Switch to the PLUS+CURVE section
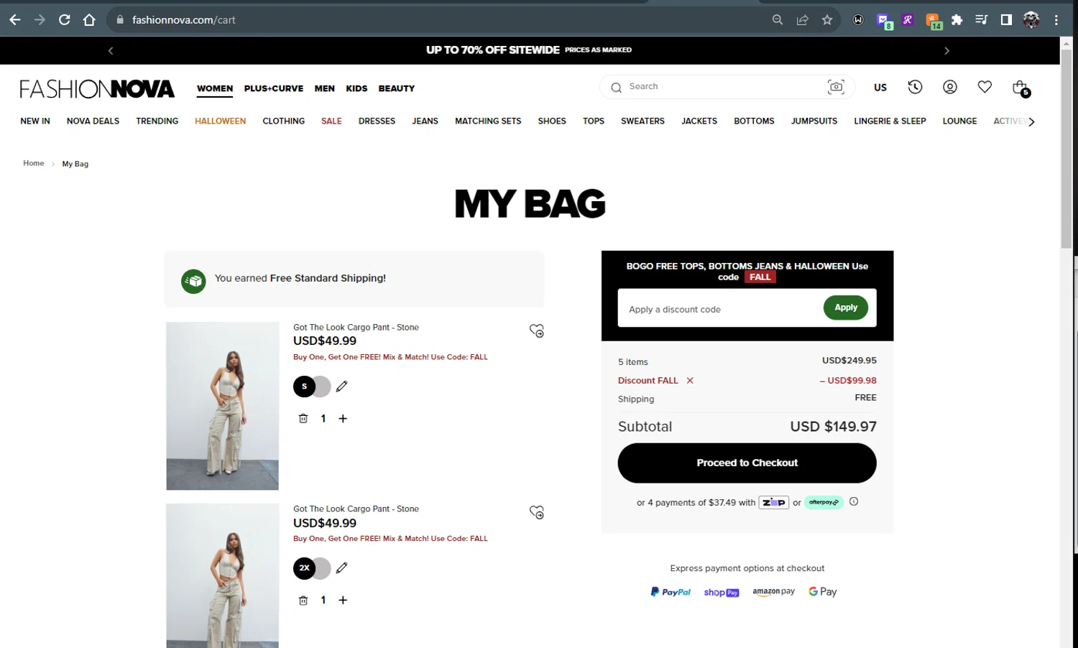This screenshot has width=1078, height=648. 274,88
